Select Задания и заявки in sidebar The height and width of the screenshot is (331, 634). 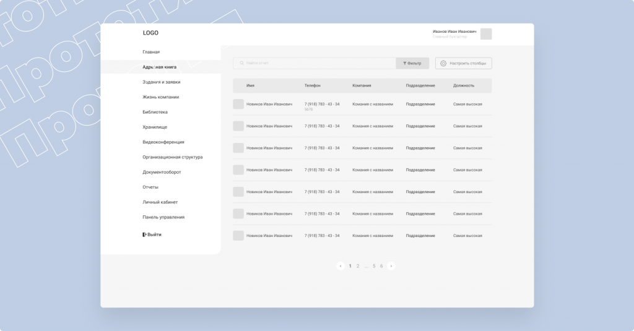(161, 82)
